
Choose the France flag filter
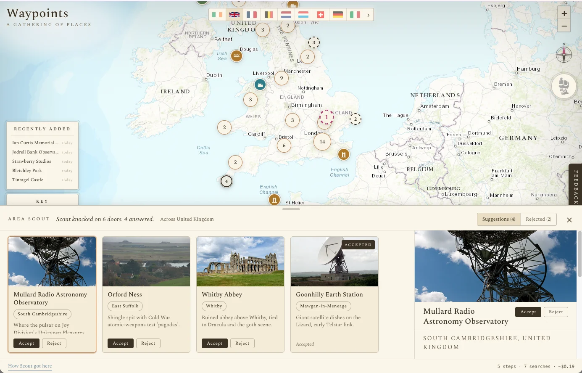click(252, 15)
